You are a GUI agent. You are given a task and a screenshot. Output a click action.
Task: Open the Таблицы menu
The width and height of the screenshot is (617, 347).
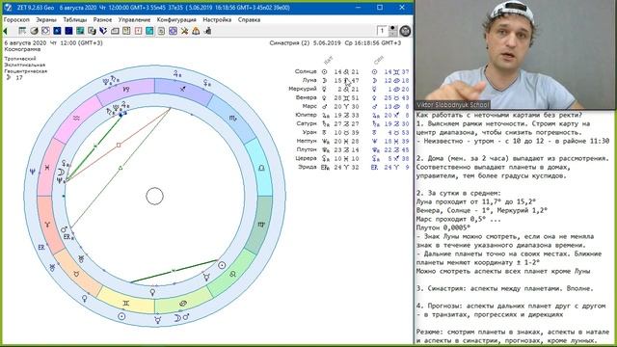point(75,19)
